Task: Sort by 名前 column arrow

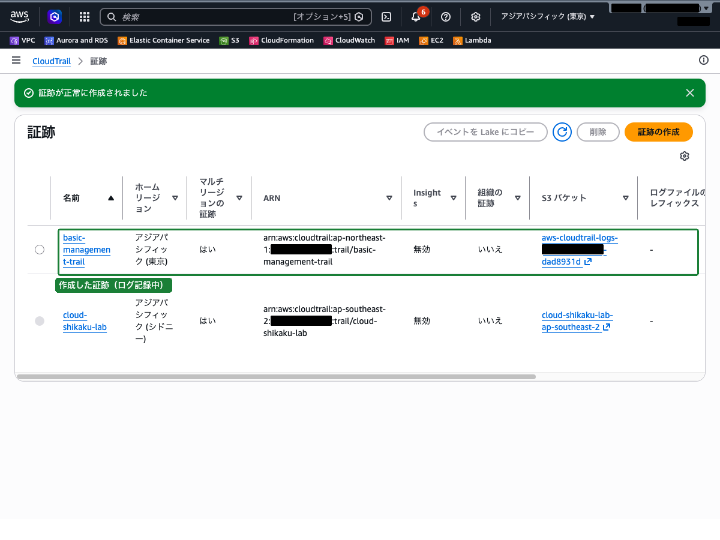Action: [x=111, y=198]
